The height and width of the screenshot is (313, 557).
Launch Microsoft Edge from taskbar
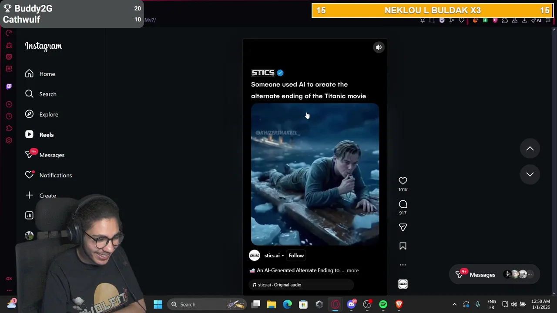[287, 304]
